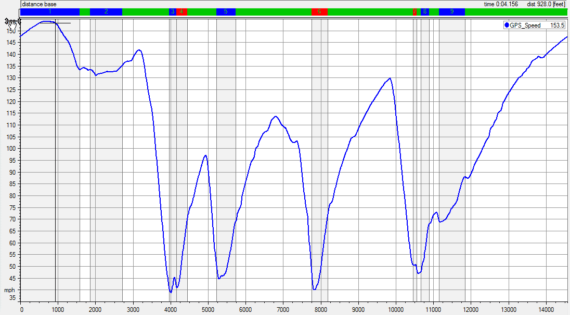570x315 pixels.
Task: Select segment 9 in the section bar
Action: pyautogui.click(x=452, y=11)
